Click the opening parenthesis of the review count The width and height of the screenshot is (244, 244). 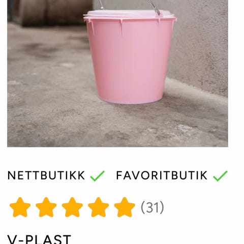tap(143, 207)
